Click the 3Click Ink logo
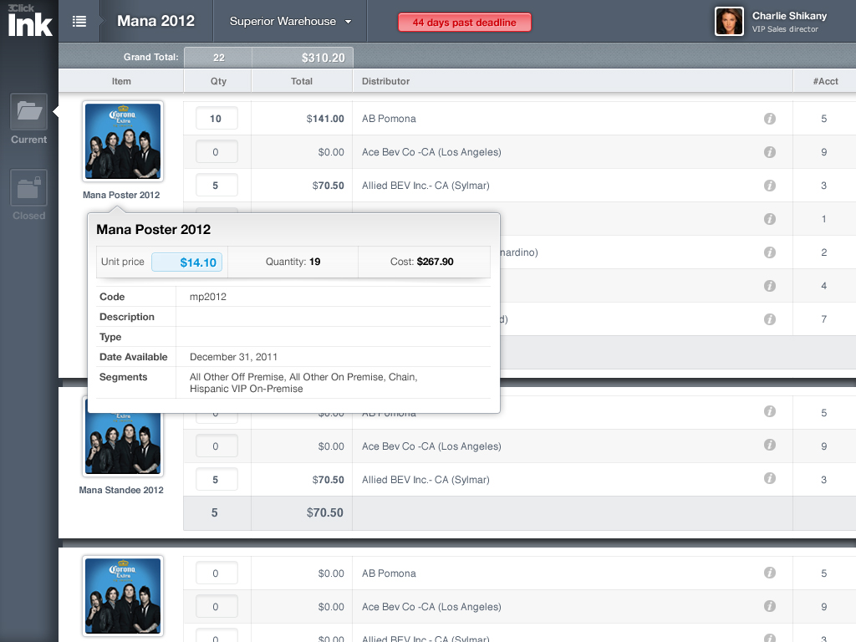Screen dimensions: 856x642 click(x=29, y=21)
